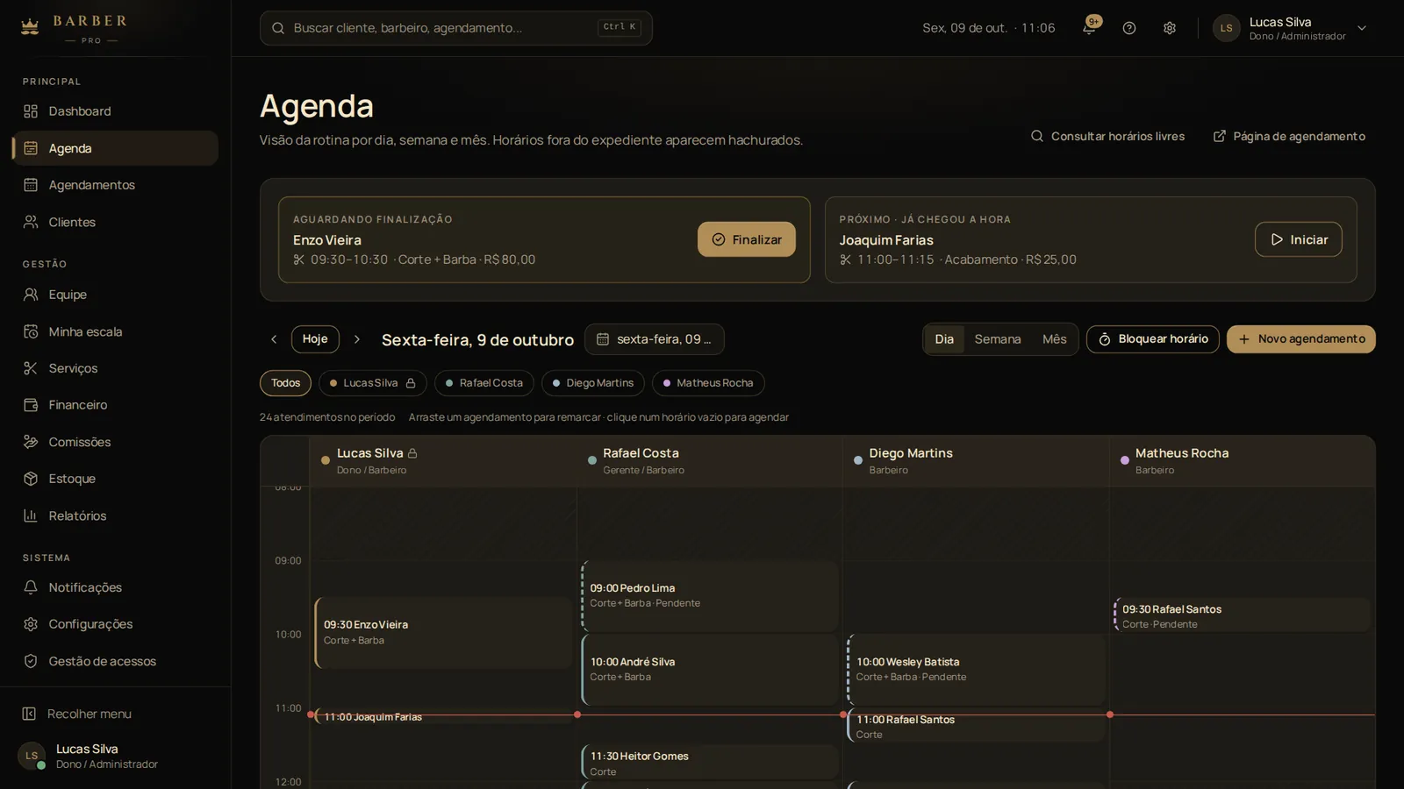Click the Dashboard grid icon in sidebar

(31, 111)
